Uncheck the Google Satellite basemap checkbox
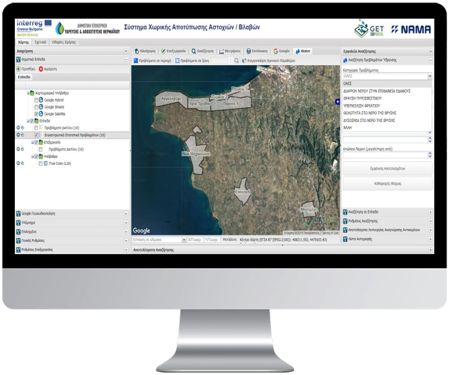Viewport: 452px width, 375px height. [36, 114]
